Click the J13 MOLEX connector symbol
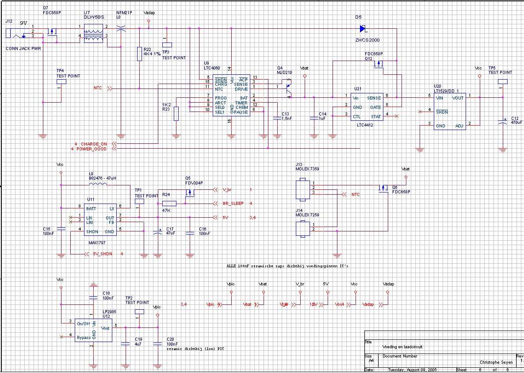 coord(302,189)
